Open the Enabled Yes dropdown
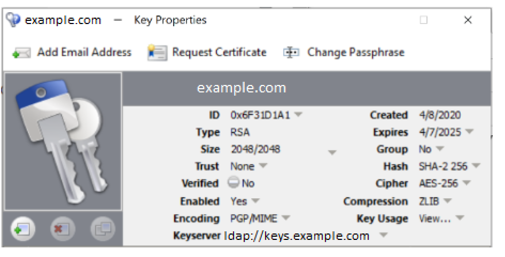This screenshot has width=505, height=257. [x=255, y=201]
